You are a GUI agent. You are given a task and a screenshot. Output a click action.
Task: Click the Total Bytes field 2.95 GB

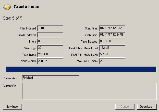click(x=50, y=55)
